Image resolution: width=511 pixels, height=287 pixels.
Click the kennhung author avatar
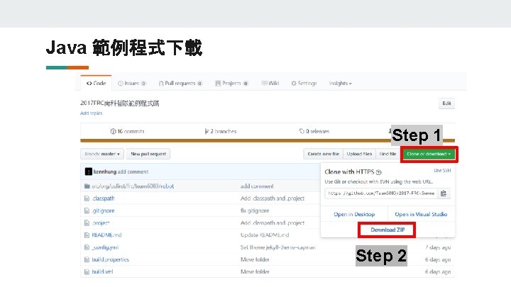pyautogui.click(x=88, y=171)
